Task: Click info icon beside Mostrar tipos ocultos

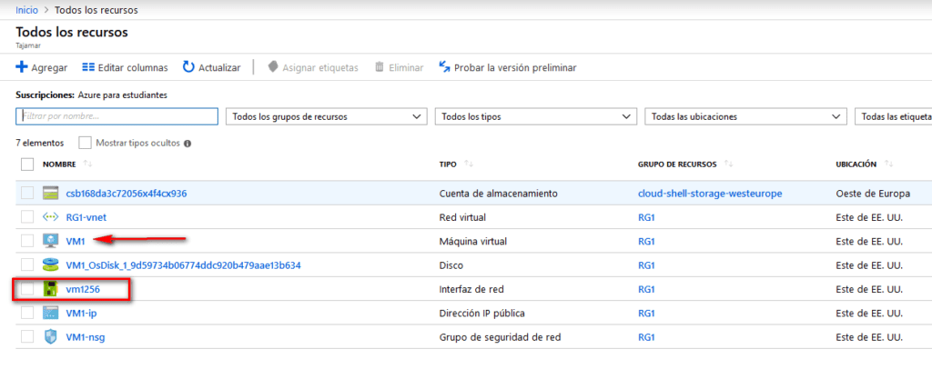Action: 187,144
